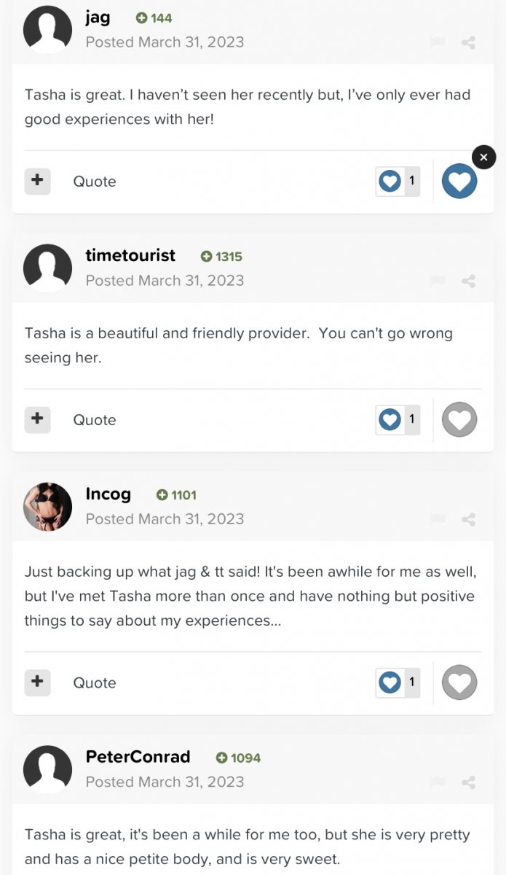The height and width of the screenshot is (875, 506).
Task: Open multiquote plus on timetourist's post
Action: (x=37, y=419)
